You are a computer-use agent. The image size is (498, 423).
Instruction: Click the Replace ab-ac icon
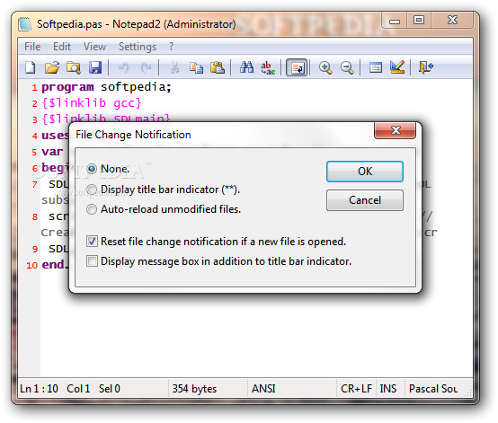(x=268, y=67)
